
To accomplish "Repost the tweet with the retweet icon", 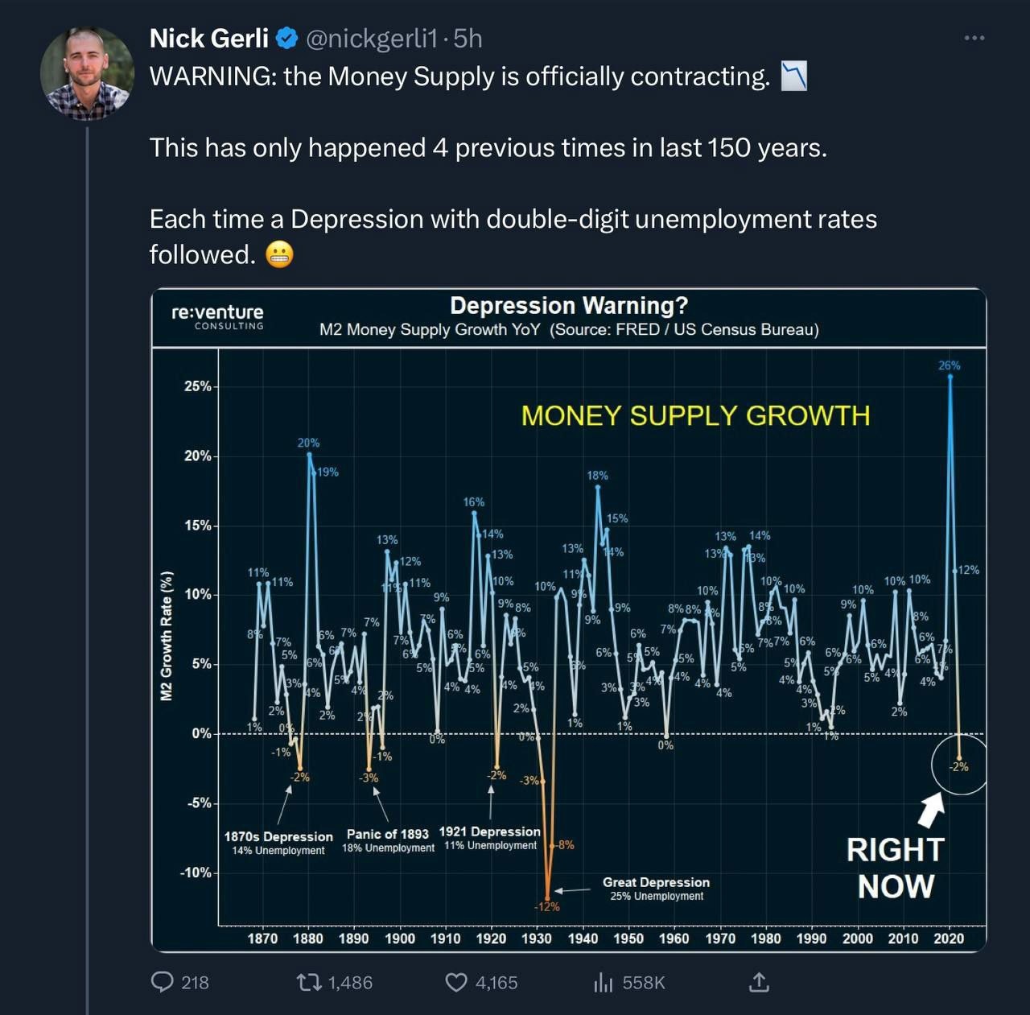I will coord(309,982).
